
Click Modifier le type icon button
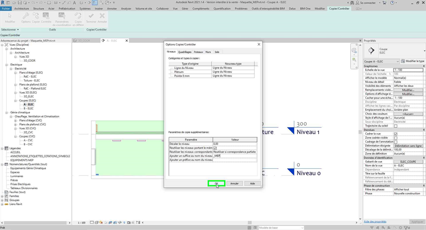(412, 61)
